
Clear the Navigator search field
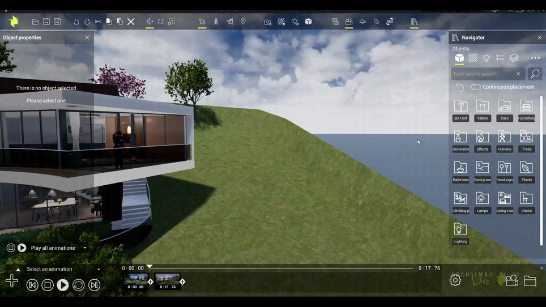point(518,74)
